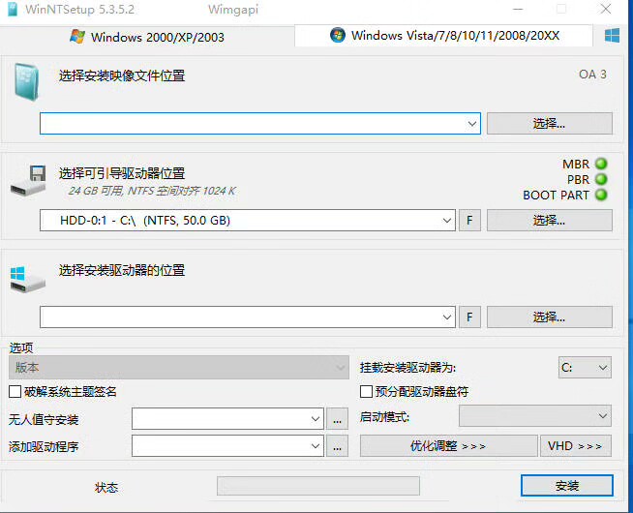
Task: Expand the install image file path dropdown
Action: [472, 124]
